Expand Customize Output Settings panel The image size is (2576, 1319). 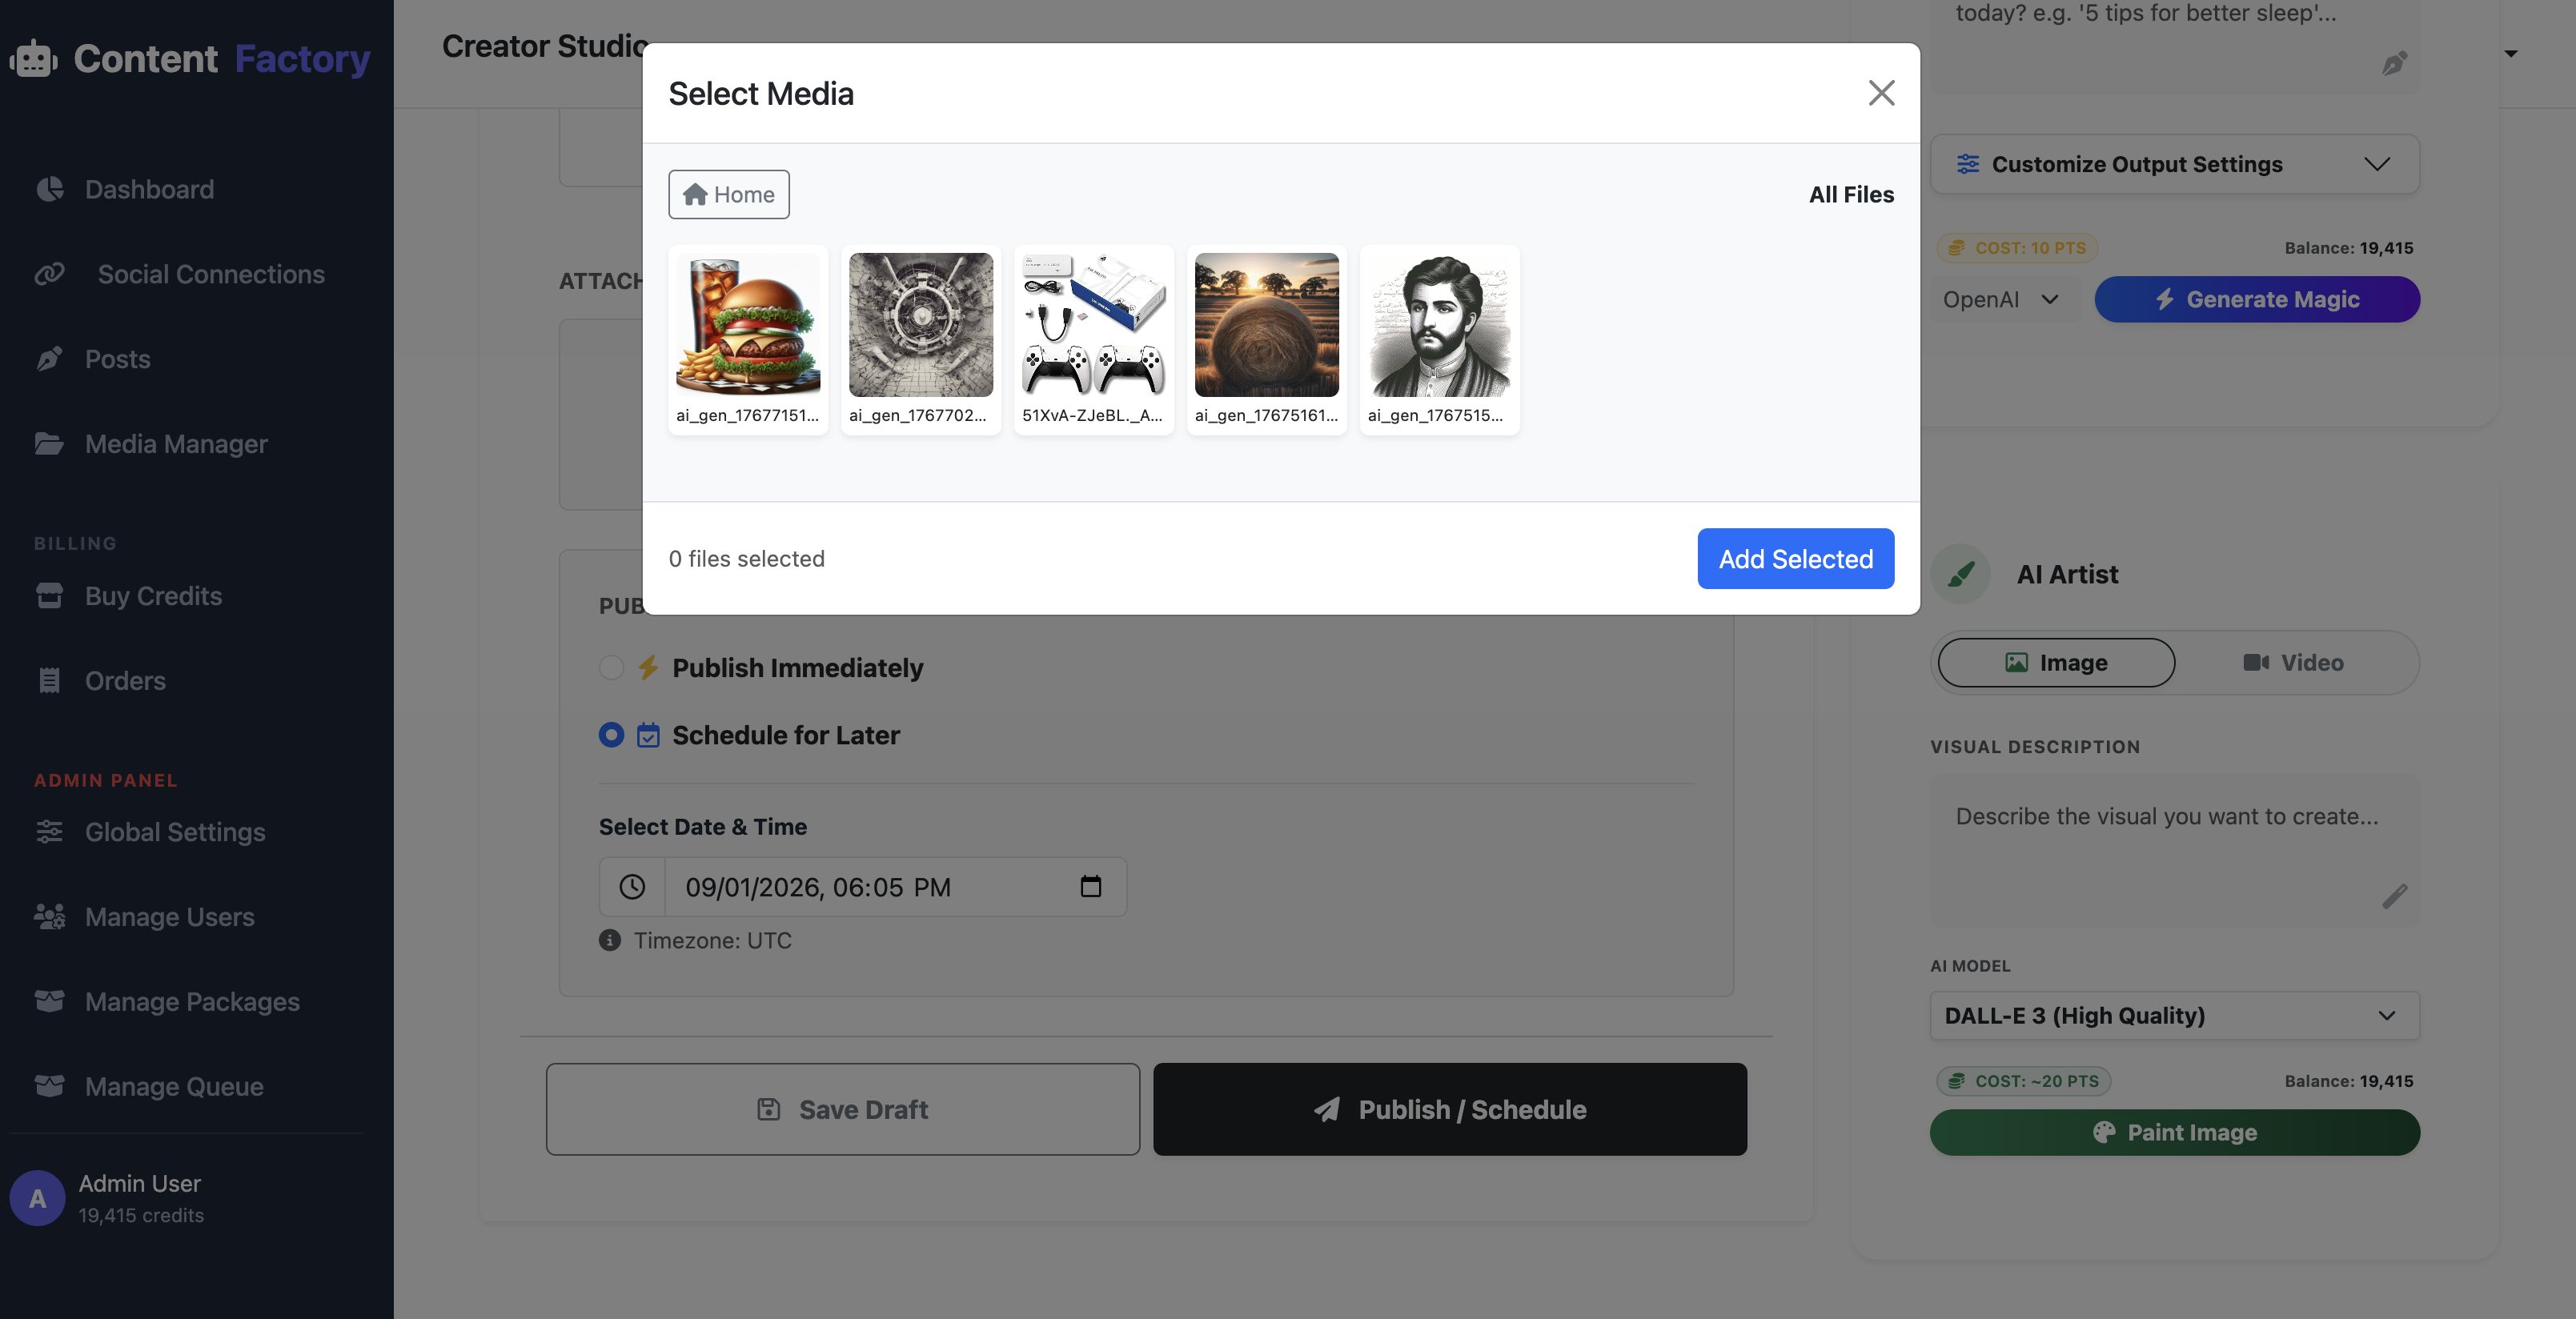tap(2174, 164)
